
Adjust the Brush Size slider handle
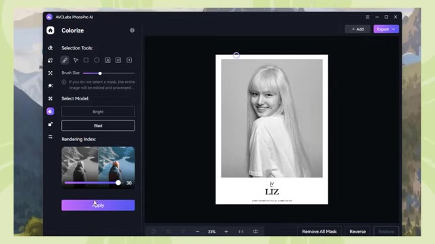(x=100, y=73)
